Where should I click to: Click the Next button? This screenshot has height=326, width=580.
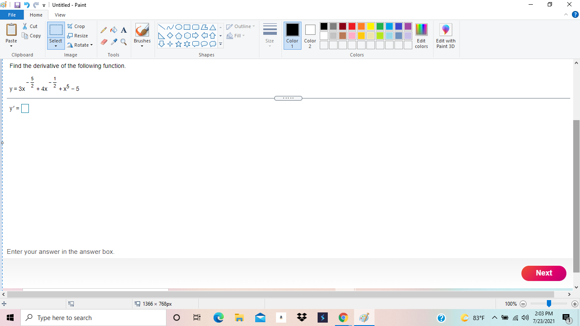point(543,273)
